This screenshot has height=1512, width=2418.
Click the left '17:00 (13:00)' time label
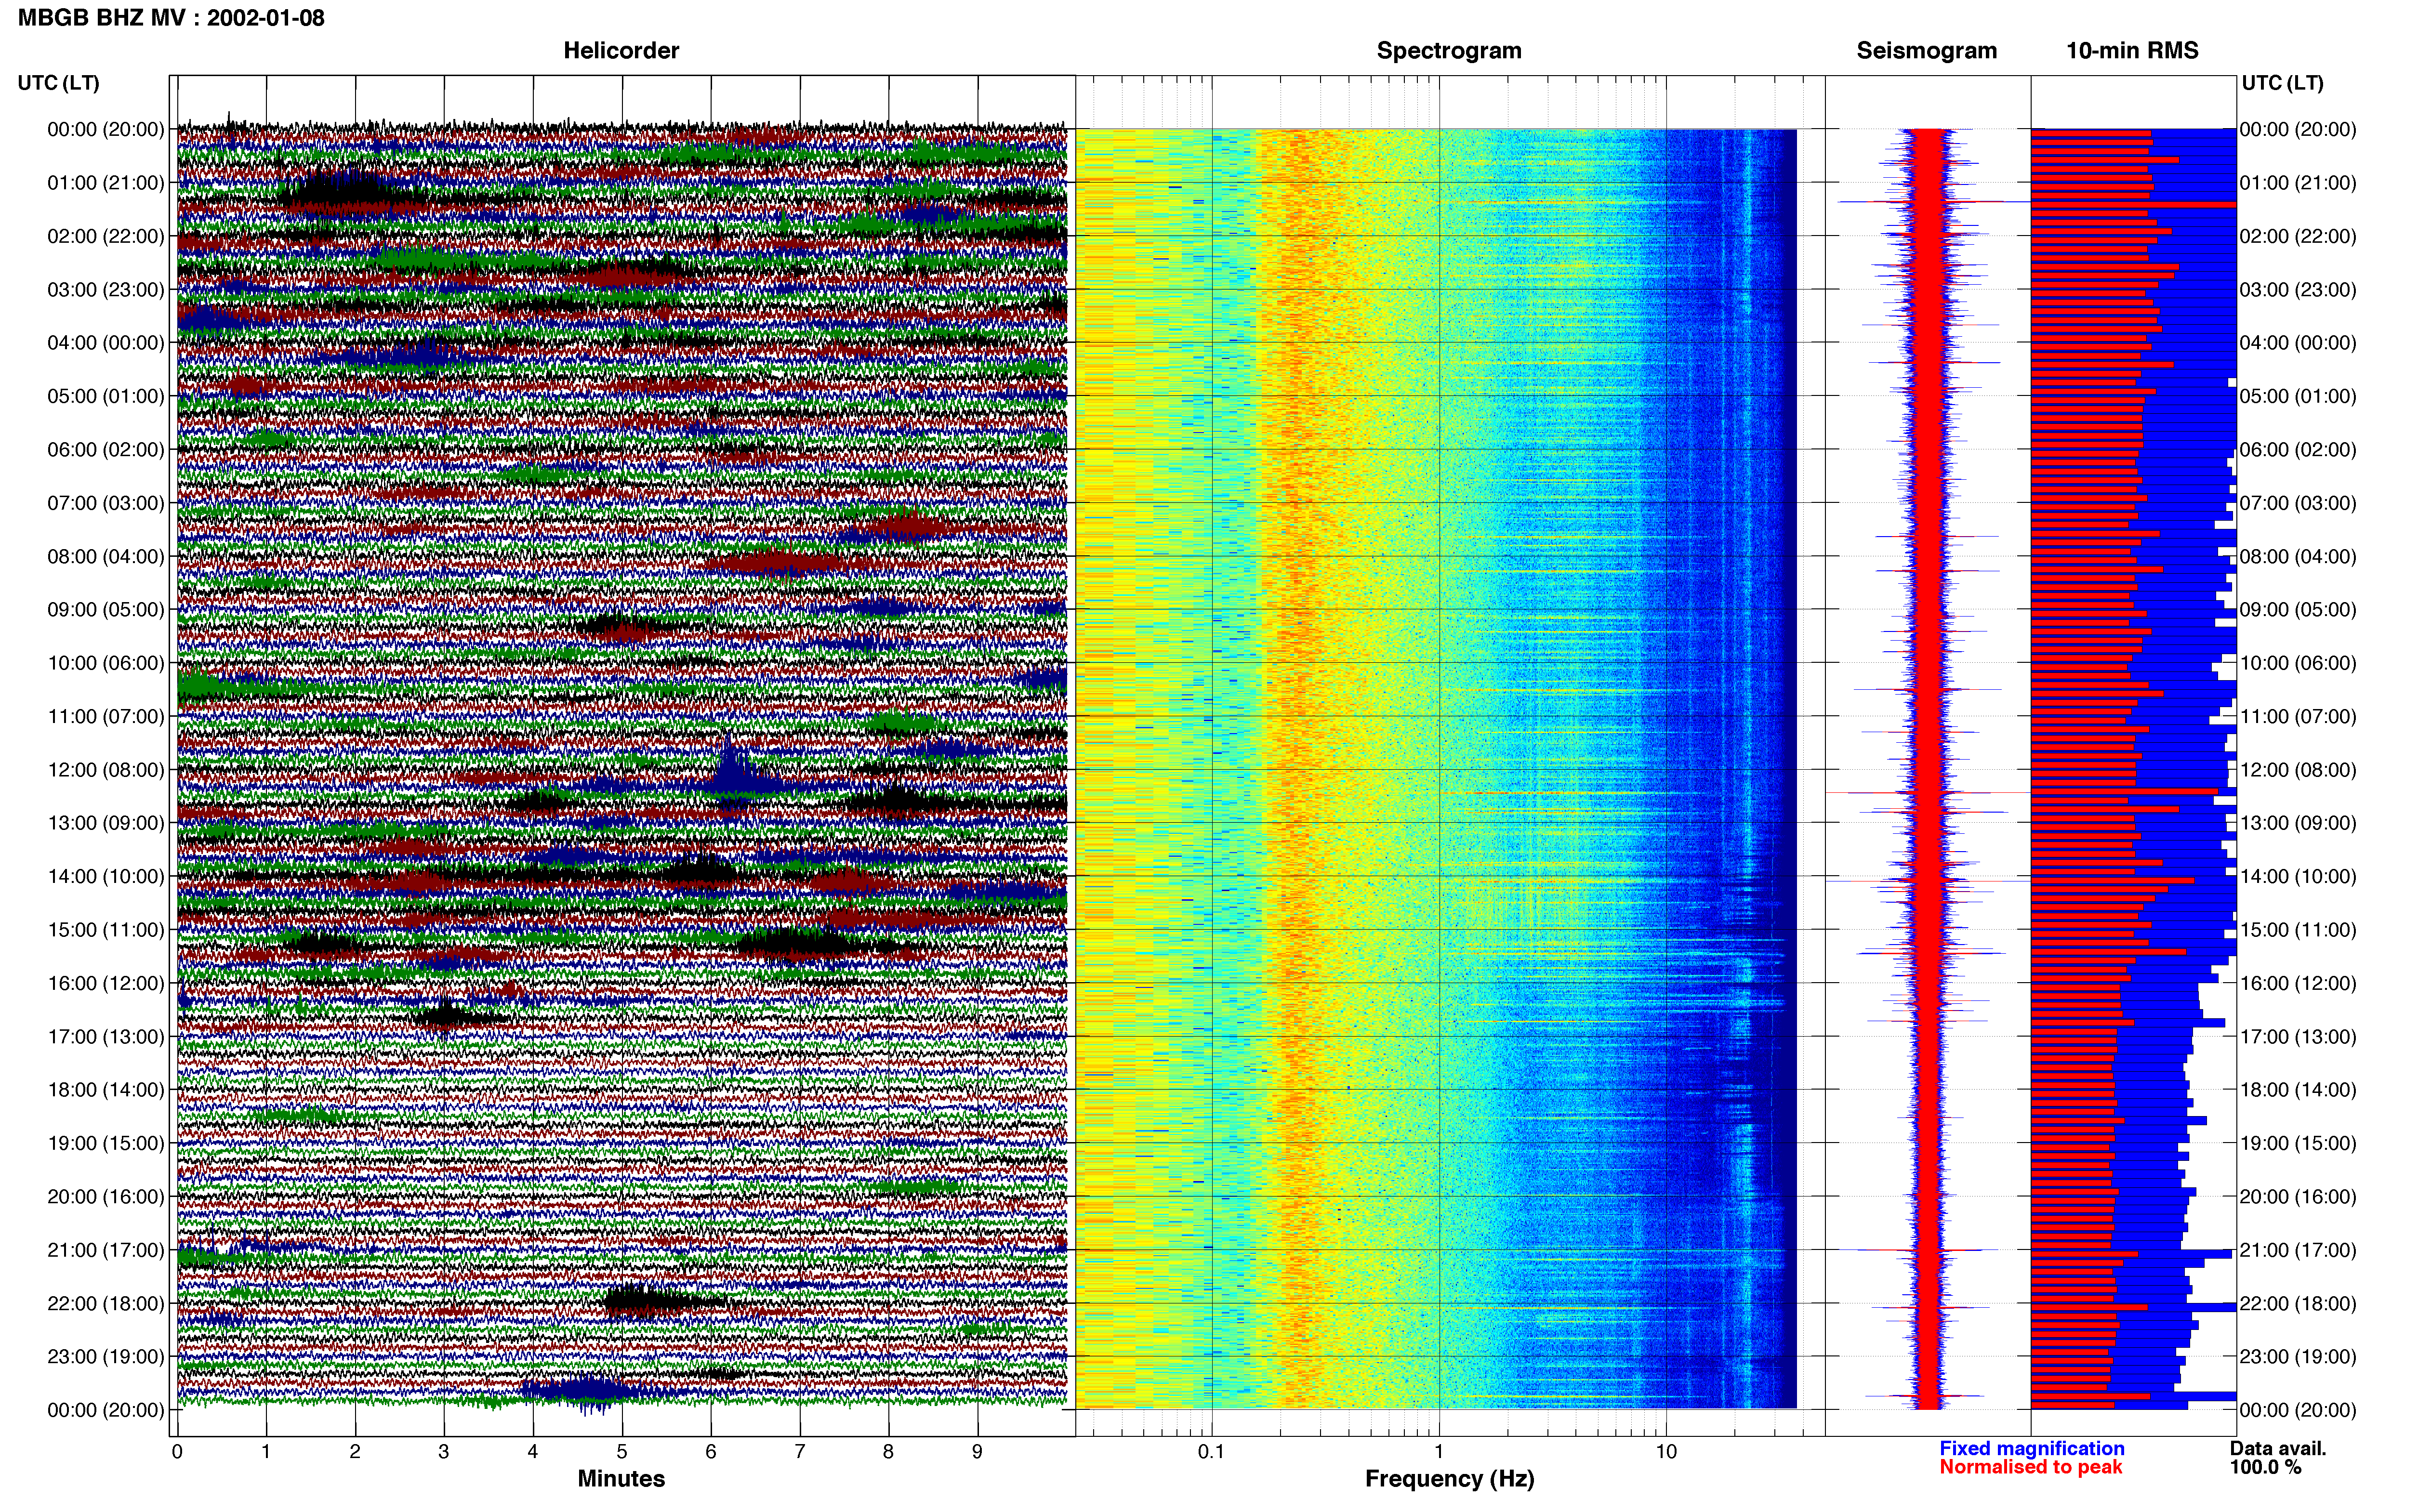(106, 1036)
